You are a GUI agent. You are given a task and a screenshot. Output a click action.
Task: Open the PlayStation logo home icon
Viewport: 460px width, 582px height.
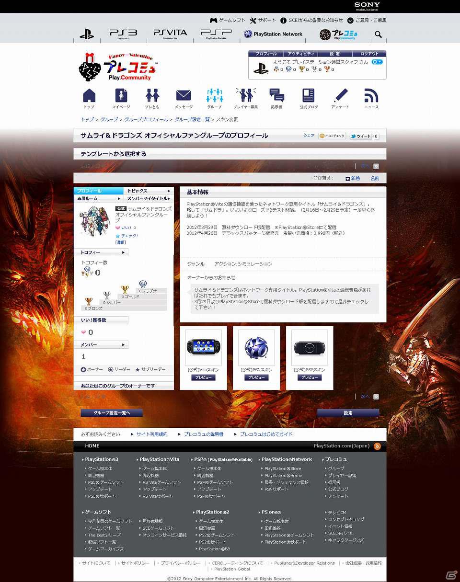tap(87, 34)
